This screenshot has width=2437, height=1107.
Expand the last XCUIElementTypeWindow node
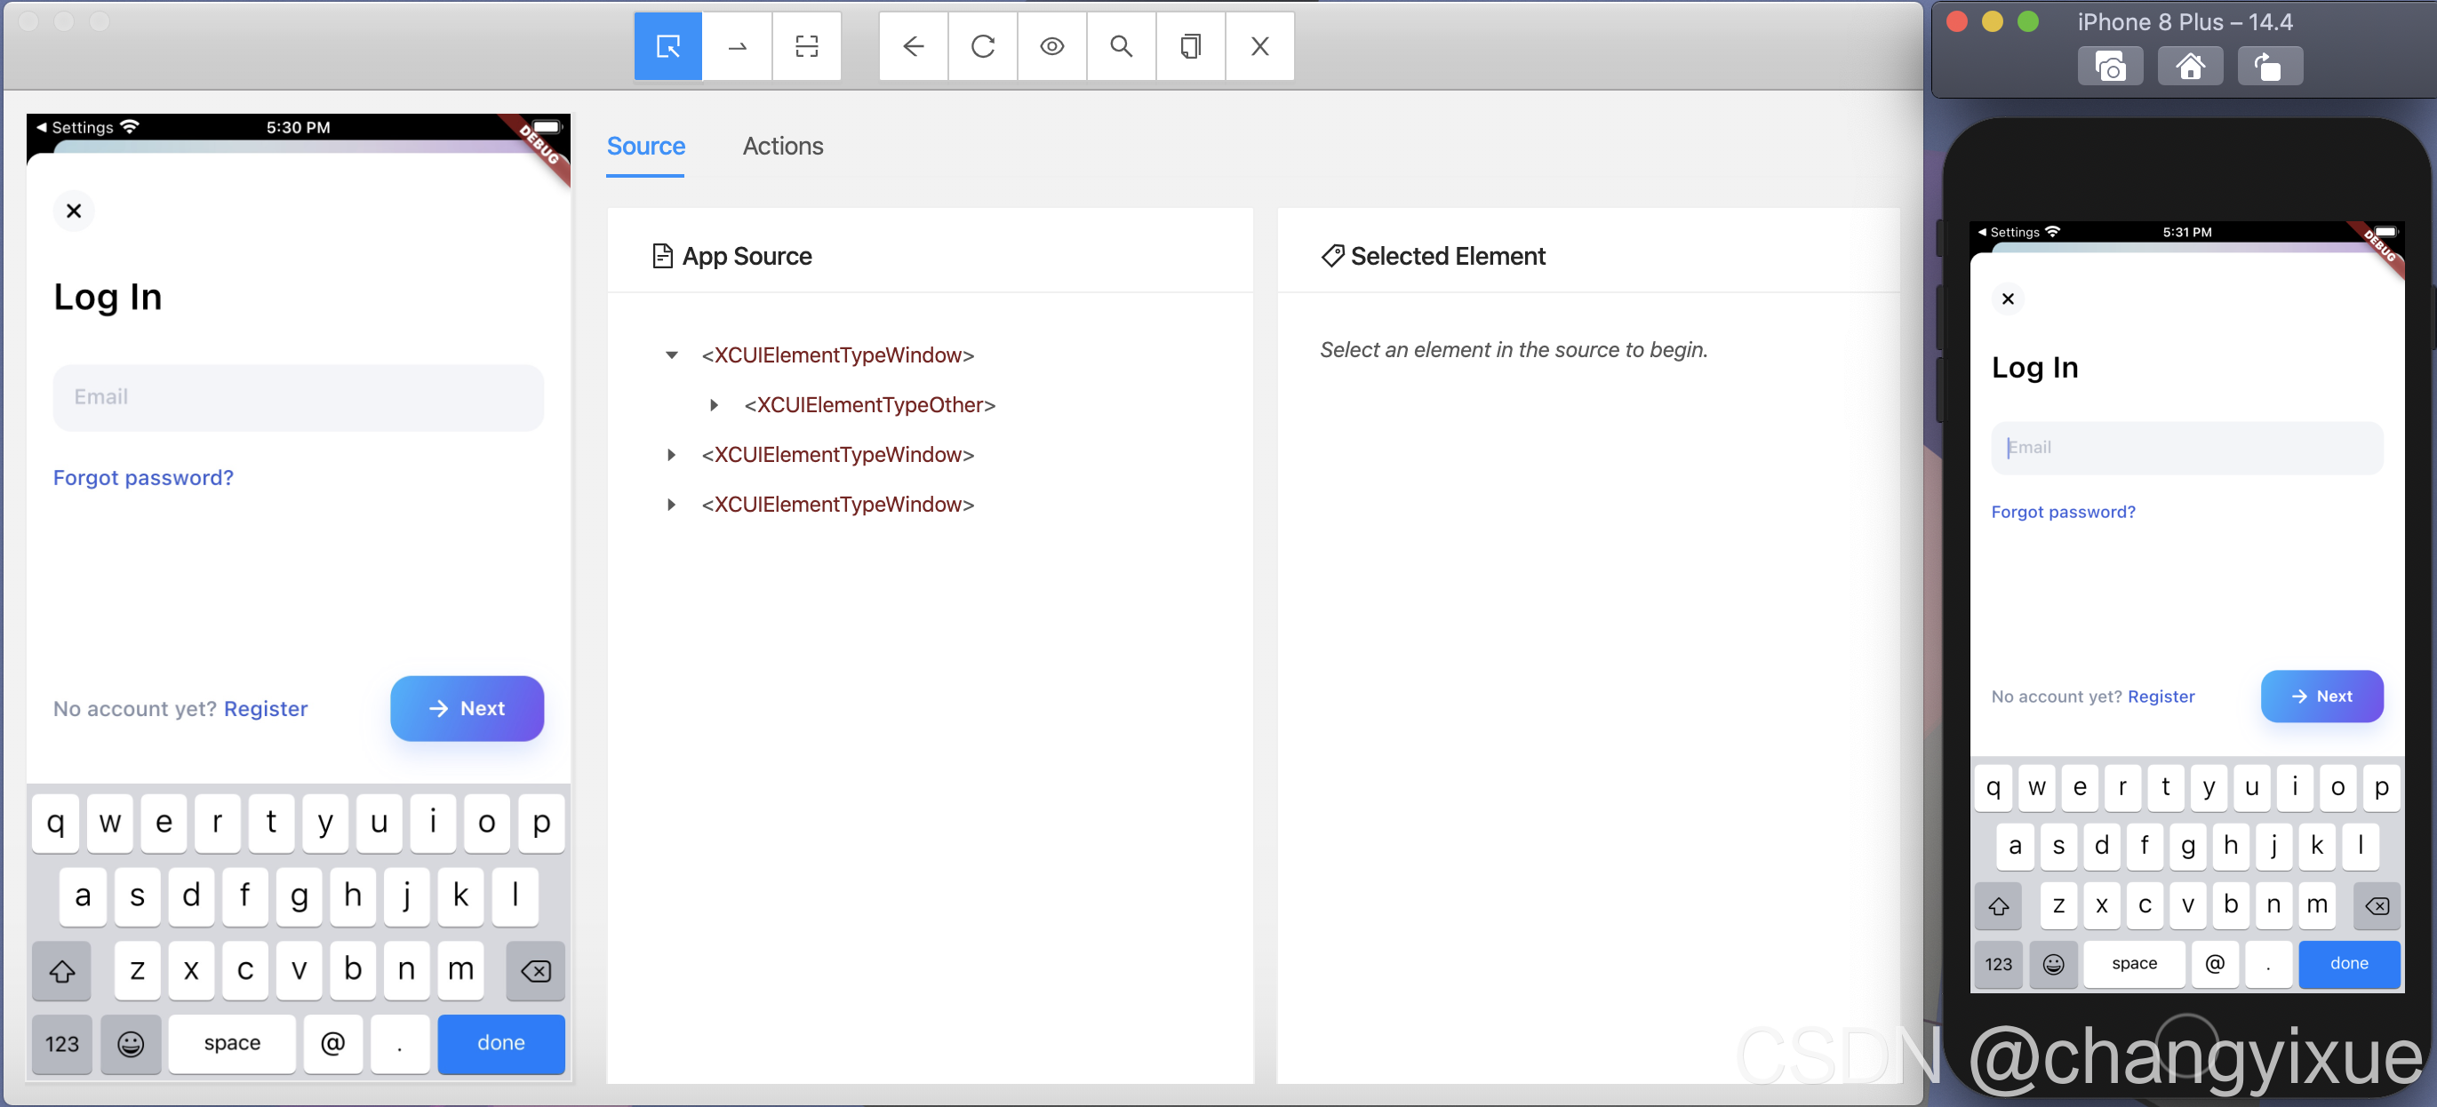[671, 505]
